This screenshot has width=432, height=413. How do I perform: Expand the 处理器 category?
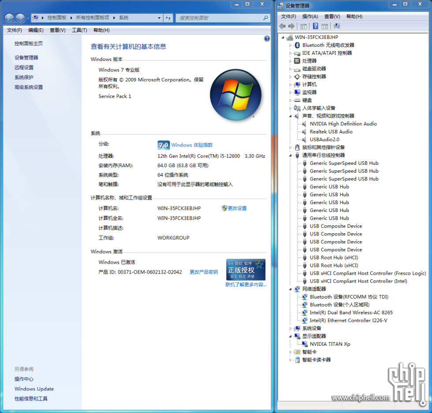[290, 61]
